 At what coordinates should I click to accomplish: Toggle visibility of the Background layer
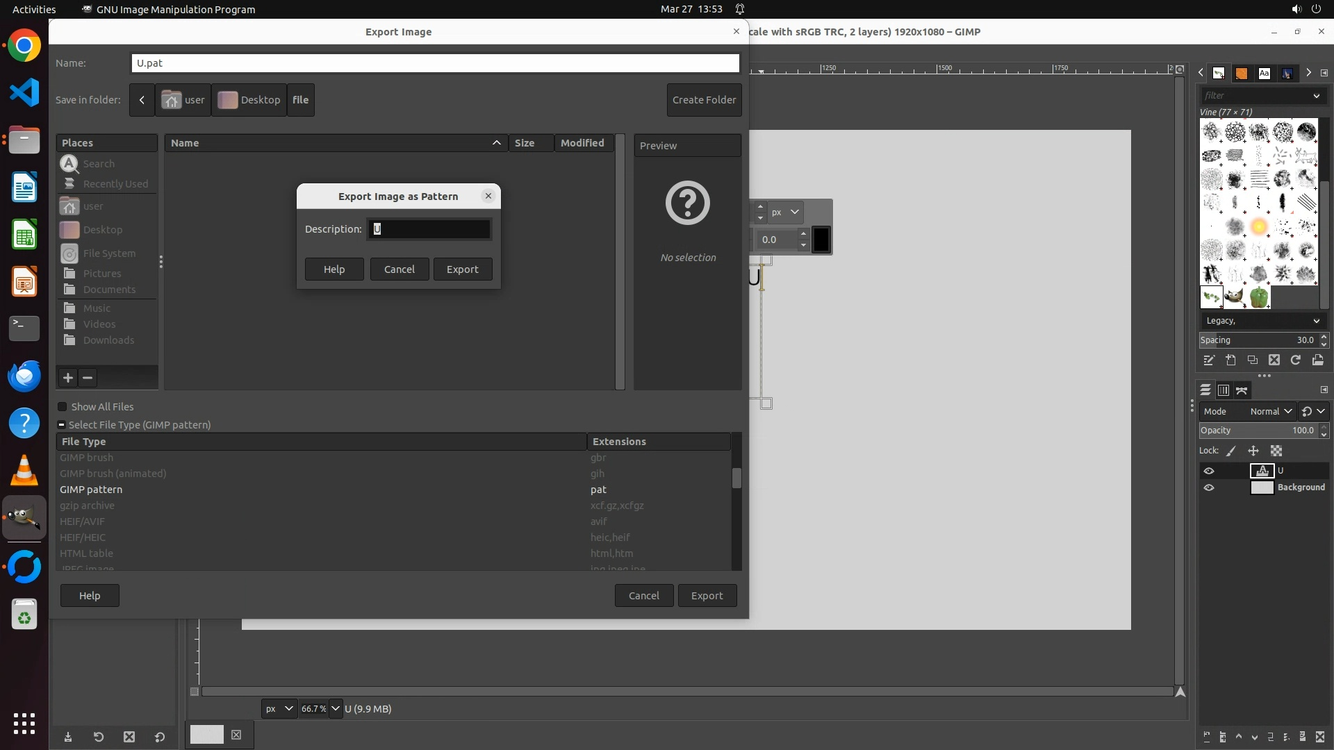pyautogui.click(x=1209, y=487)
